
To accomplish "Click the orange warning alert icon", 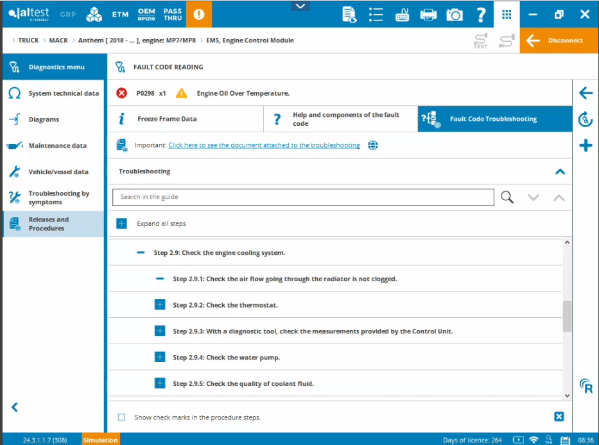I will coord(198,14).
